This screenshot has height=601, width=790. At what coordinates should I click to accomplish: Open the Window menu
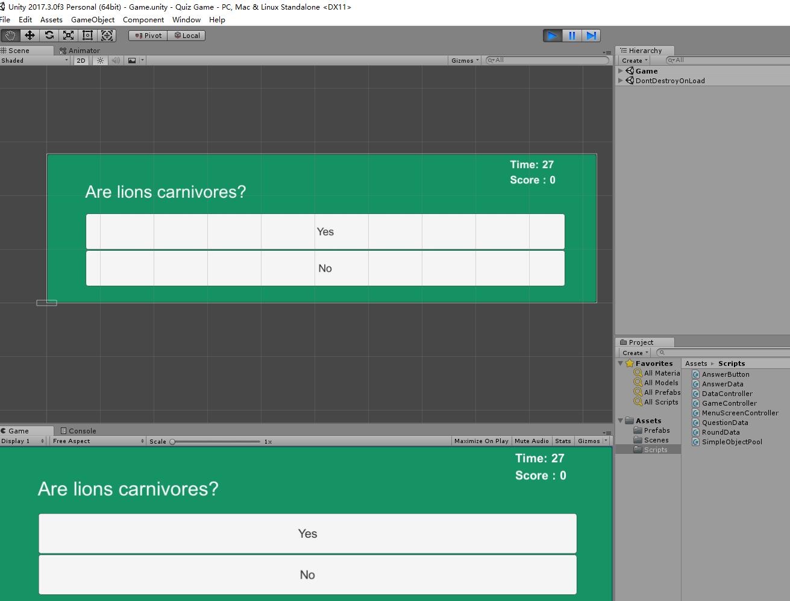click(186, 20)
